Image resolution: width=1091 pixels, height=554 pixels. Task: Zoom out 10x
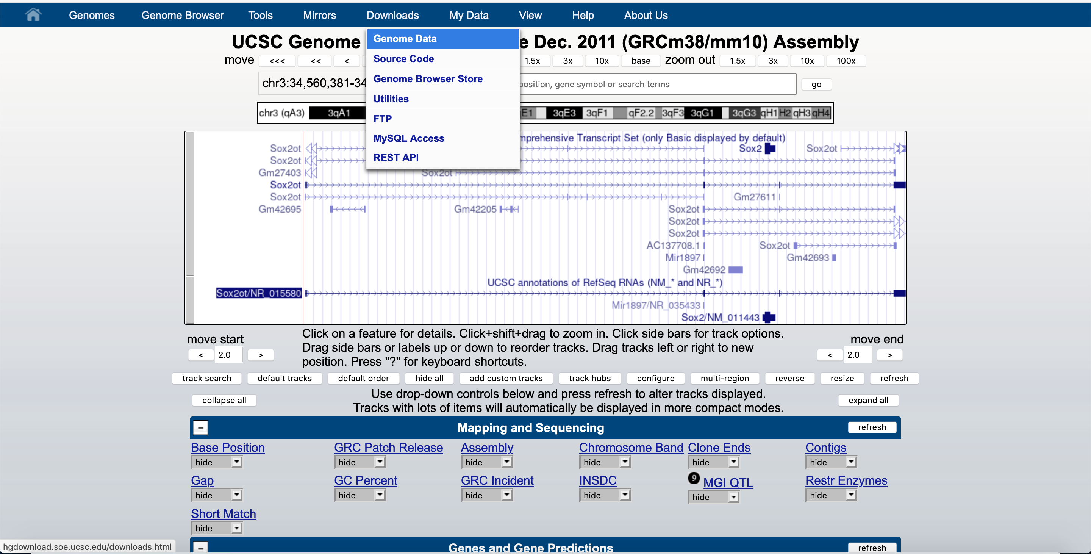point(807,61)
